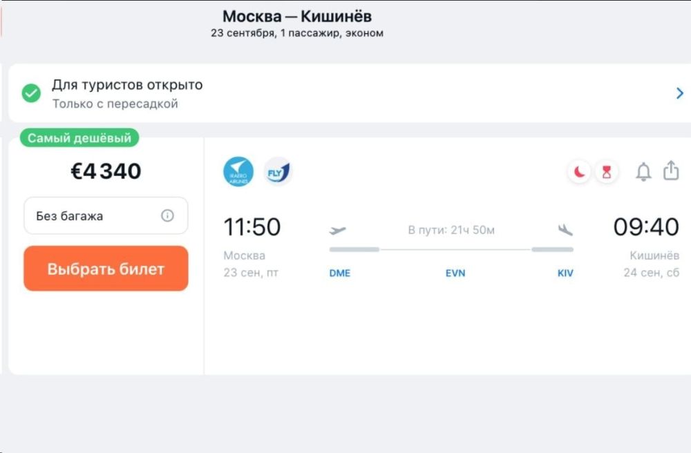
Task: Open the 'Без багажа' baggage selector
Action: coord(105,215)
